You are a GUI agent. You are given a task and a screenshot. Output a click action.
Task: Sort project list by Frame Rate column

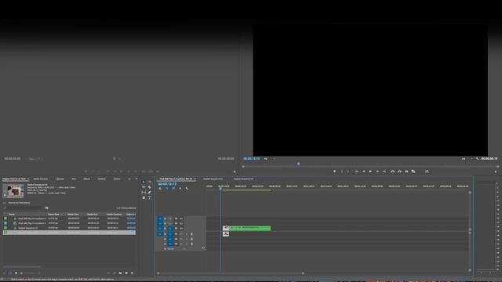point(53,214)
